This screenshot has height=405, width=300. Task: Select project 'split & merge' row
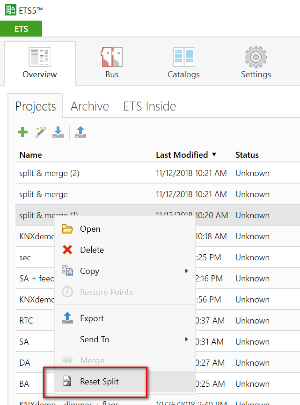[x=157, y=194]
